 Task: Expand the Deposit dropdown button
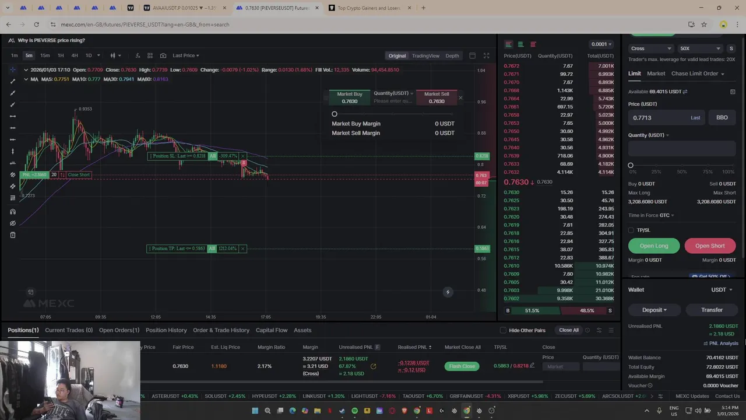654,310
